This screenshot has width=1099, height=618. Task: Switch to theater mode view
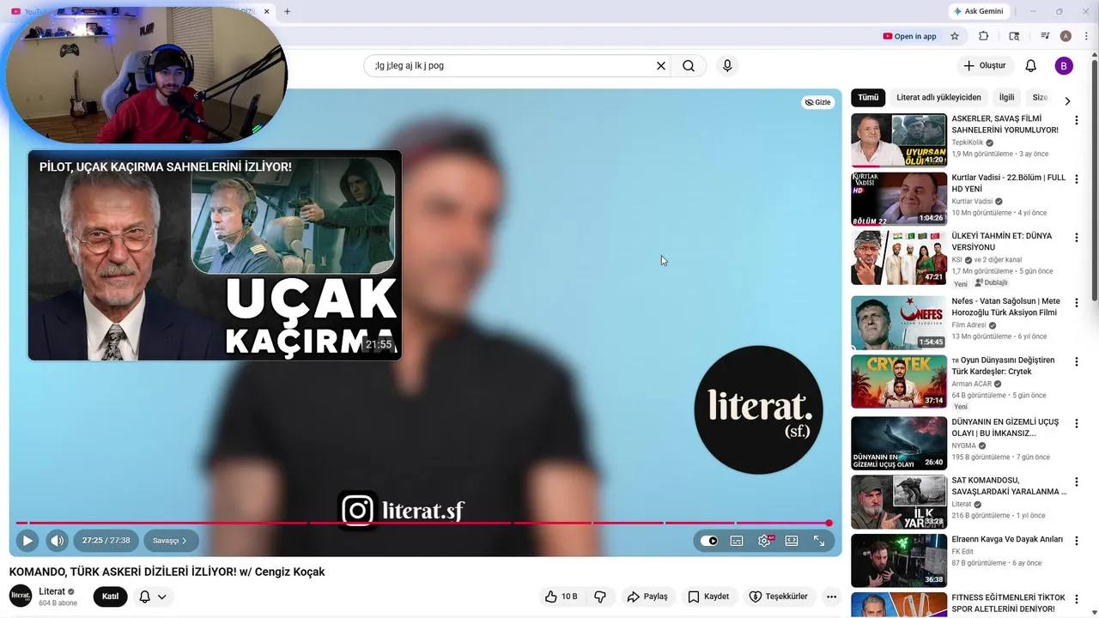792,541
